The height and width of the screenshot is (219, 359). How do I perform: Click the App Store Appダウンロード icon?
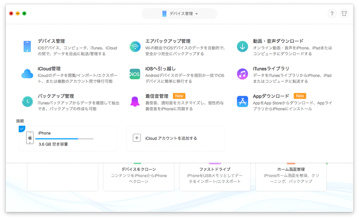pyautogui.click(x=242, y=102)
